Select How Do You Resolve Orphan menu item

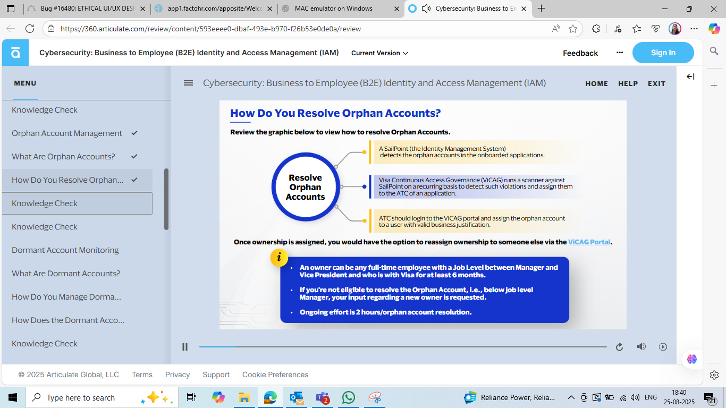[x=77, y=180]
